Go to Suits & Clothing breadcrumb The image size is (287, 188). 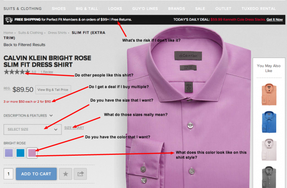tap(30, 33)
